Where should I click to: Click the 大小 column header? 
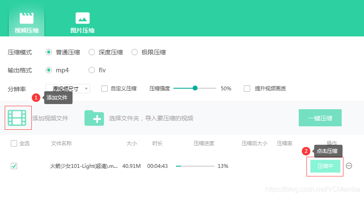132,143
